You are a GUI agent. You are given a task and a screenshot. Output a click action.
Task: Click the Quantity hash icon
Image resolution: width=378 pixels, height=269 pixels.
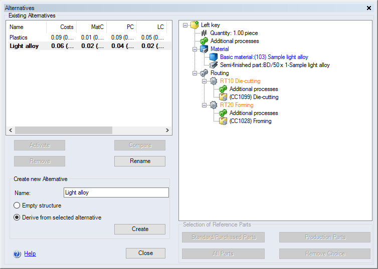click(x=204, y=33)
